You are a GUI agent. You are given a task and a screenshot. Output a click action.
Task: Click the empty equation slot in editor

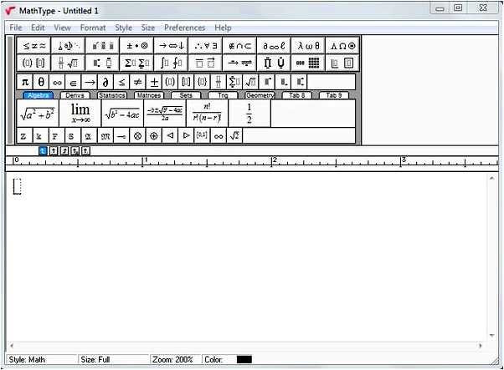[18, 186]
